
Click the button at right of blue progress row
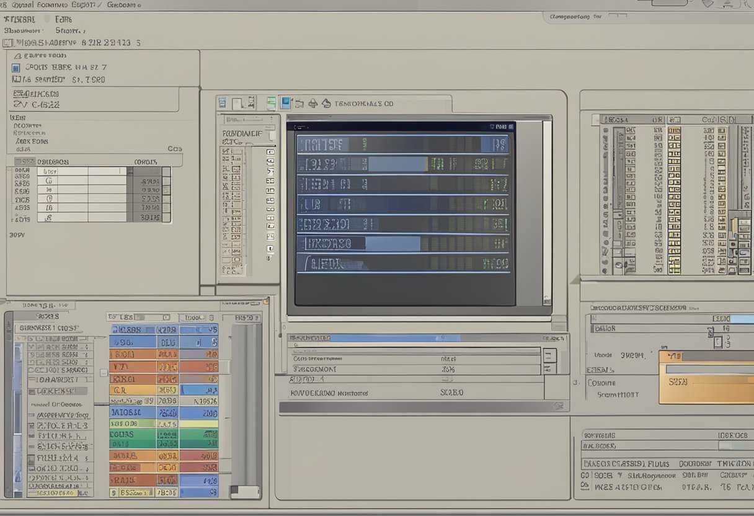tap(549, 355)
